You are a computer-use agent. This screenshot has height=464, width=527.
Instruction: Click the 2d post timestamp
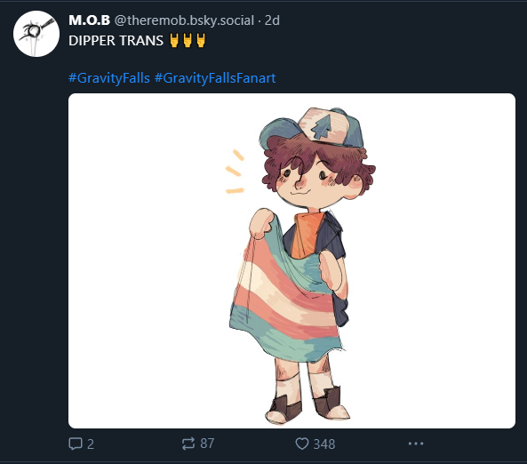[272, 20]
